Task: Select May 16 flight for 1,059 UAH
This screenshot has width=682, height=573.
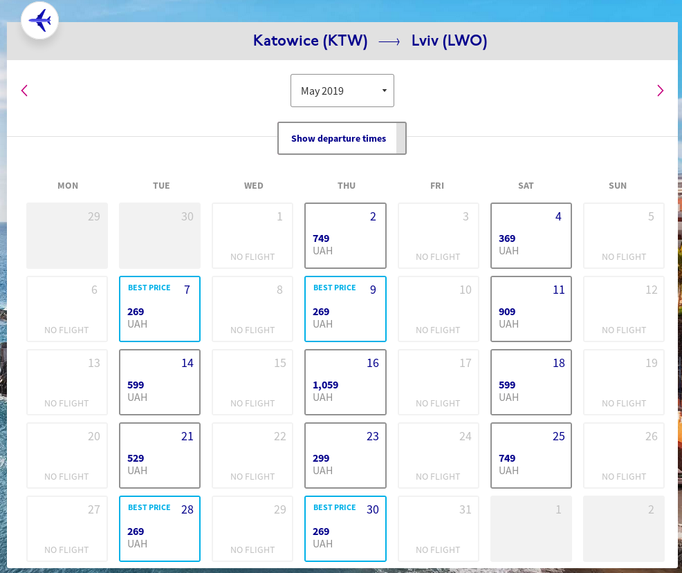Action: click(x=345, y=382)
